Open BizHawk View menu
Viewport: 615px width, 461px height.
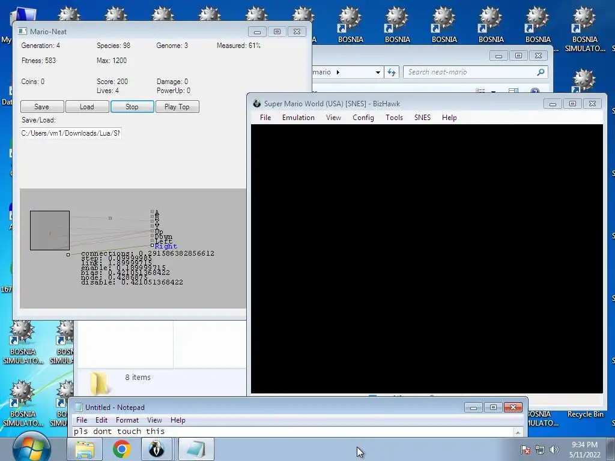click(333, 118)
